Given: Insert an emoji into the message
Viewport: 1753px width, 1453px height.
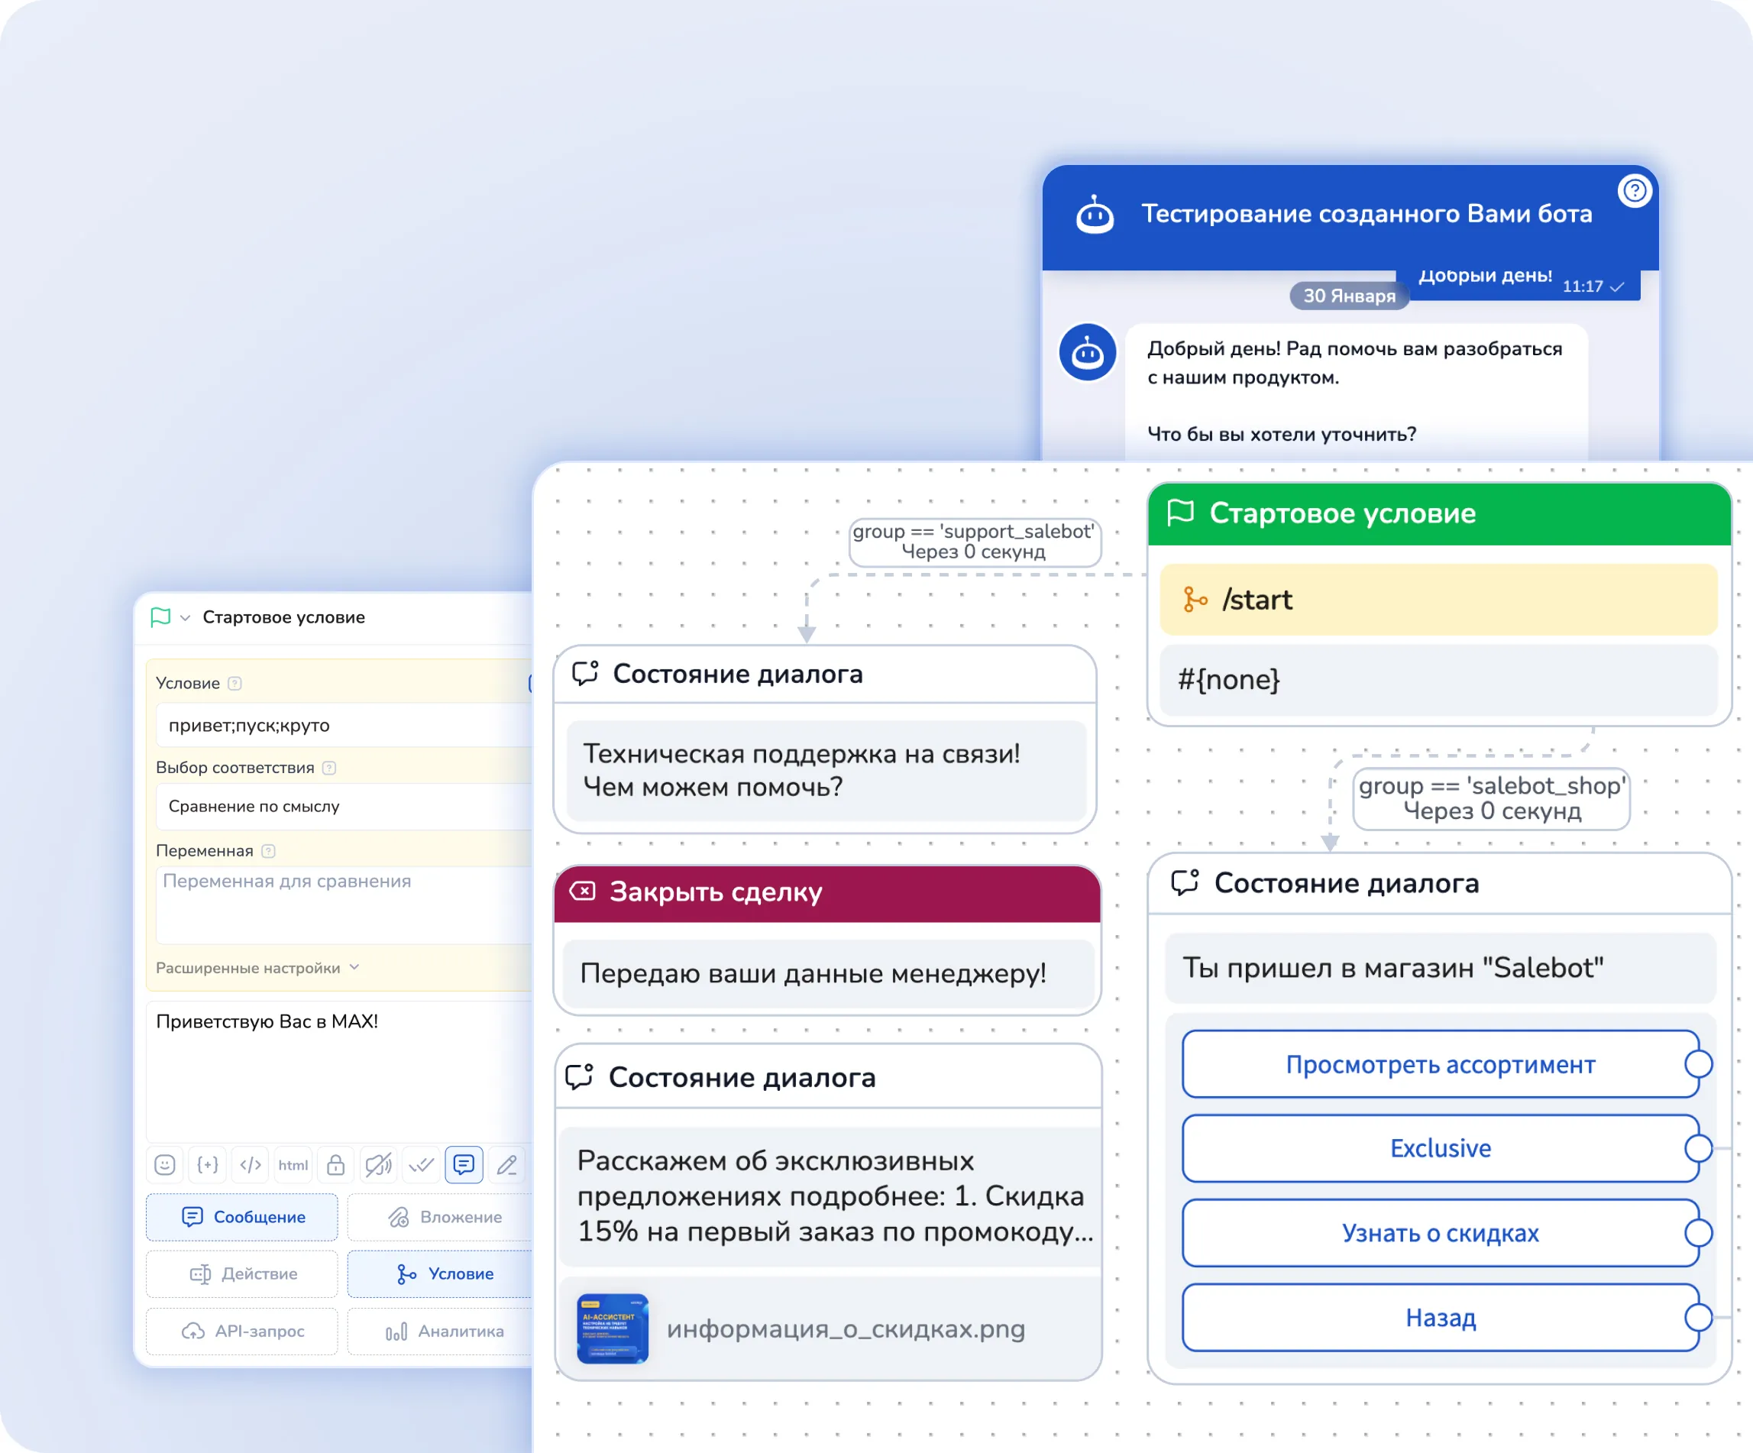Looking at the screenshot, I should [164, 1165].
